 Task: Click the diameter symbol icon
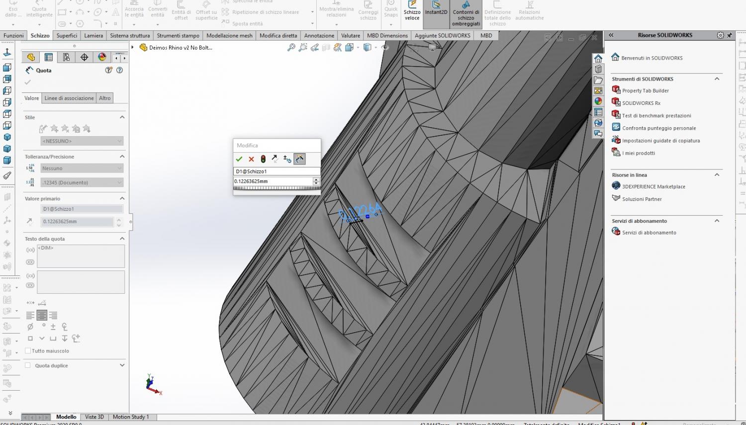[30, 327]
